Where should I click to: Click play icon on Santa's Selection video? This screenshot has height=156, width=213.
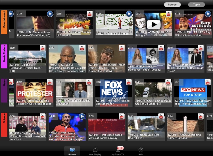pos(129,14)
